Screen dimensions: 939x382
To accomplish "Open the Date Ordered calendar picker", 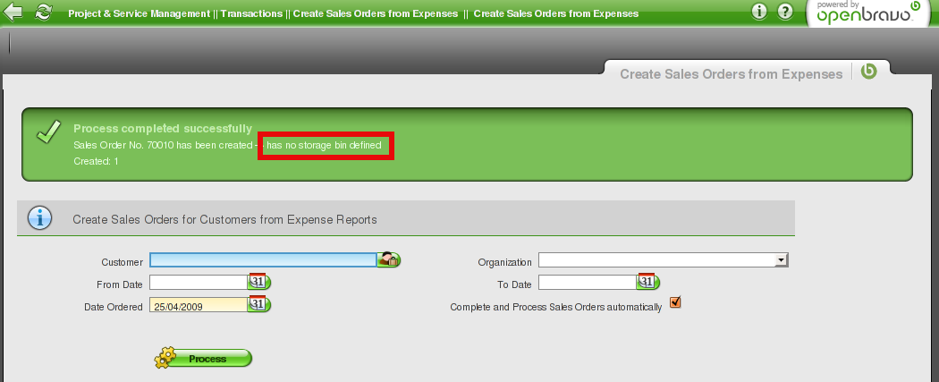I will [x=259, y=305].
